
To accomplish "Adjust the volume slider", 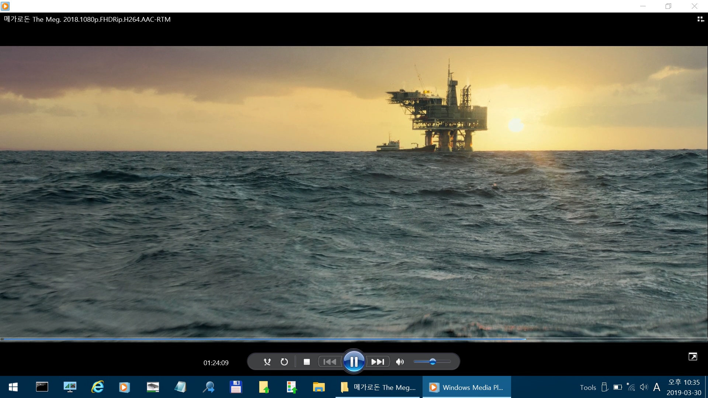I will click(432, 362).
